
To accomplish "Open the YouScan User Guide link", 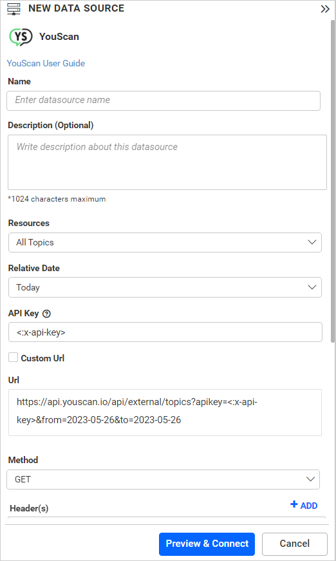I will coord(46,63).
